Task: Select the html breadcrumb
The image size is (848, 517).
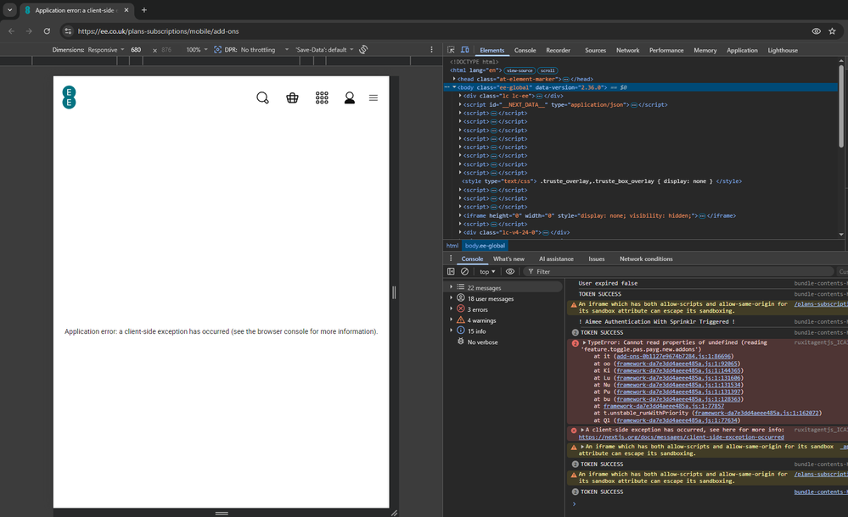Action: pyautogui.click(x=452, y=246)
